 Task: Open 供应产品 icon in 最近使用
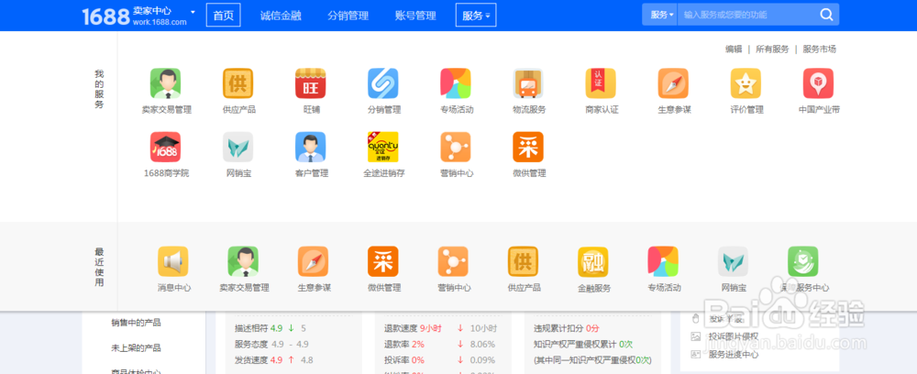click(x=523, y=261)
